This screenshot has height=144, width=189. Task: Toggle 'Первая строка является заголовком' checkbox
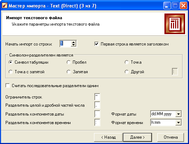point(96,44)
